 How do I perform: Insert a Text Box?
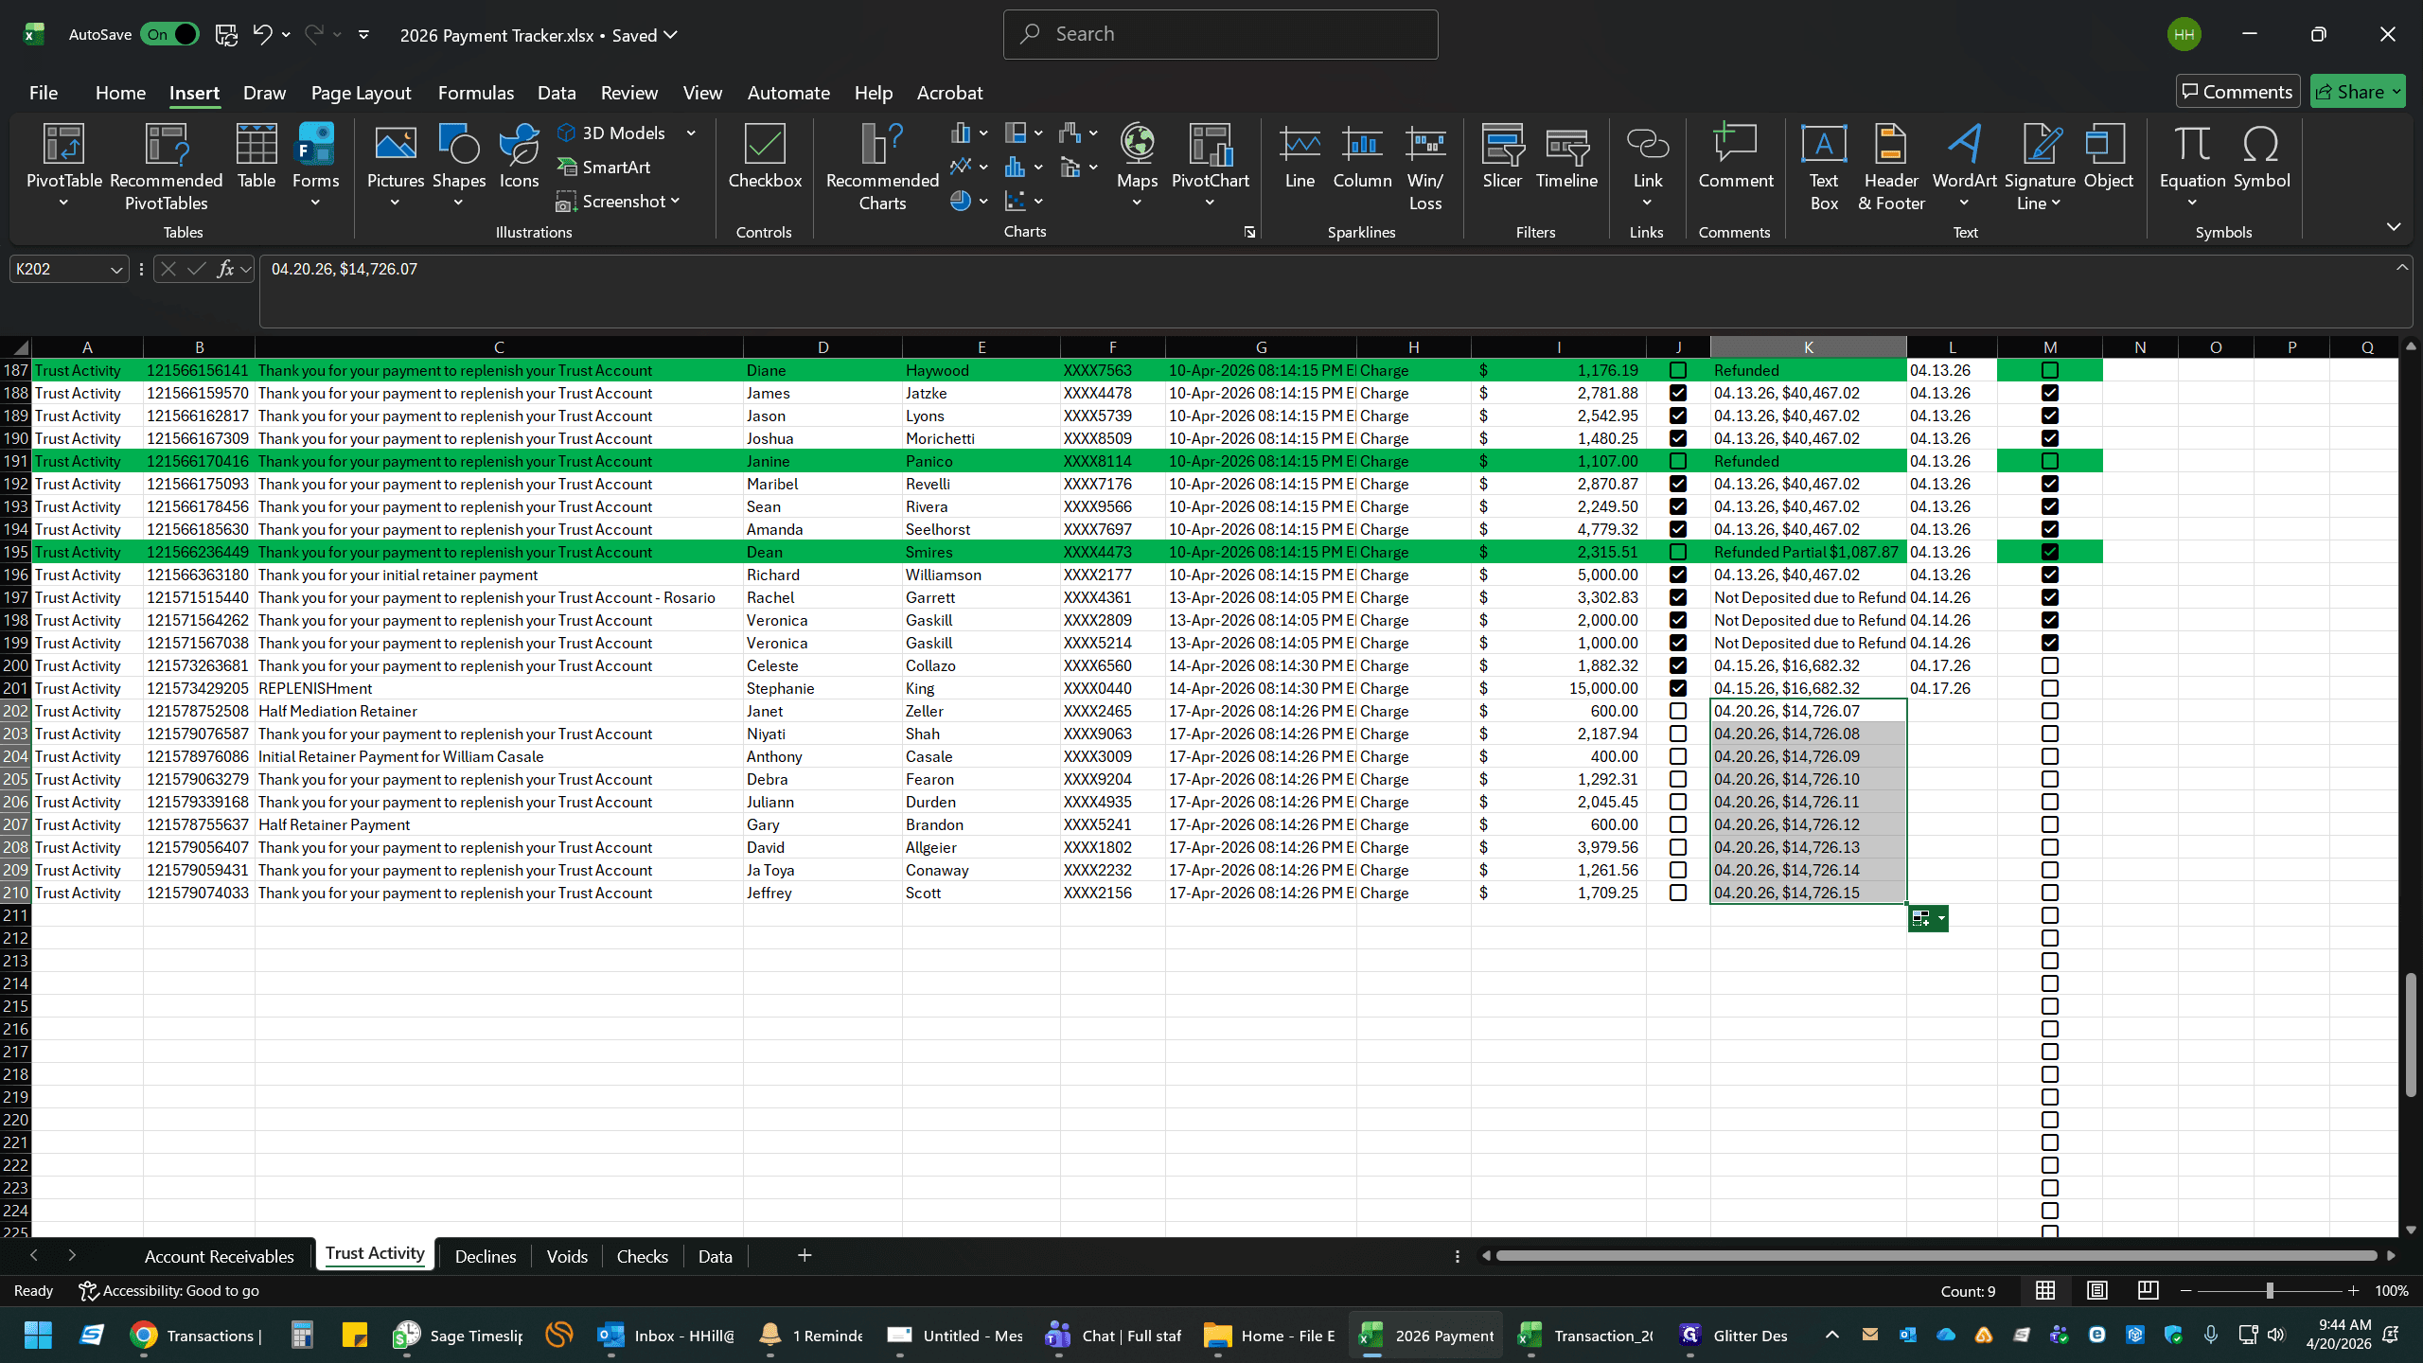1824,167
